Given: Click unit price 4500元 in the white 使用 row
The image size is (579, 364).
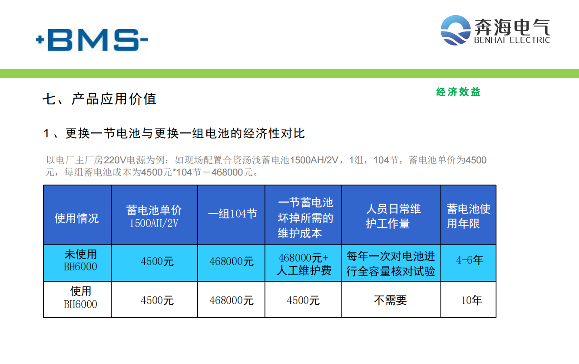Looking at the screenshot, I should [157, 300].
